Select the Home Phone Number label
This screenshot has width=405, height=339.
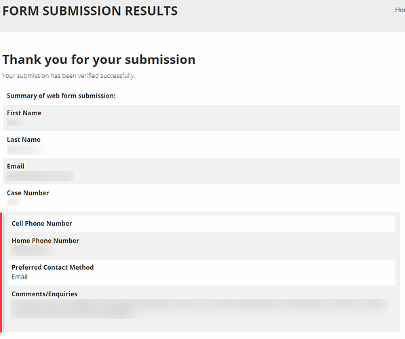(x=45, y=241)
